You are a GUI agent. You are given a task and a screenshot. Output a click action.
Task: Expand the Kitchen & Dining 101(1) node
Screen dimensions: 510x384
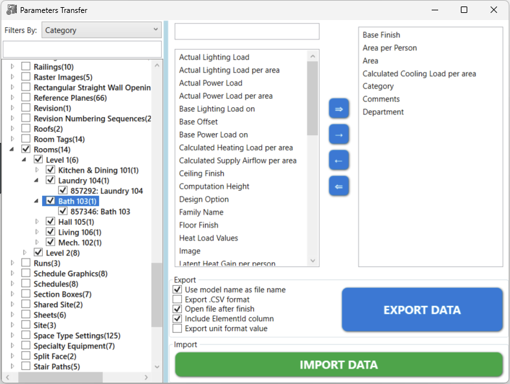tap(37, 170)
